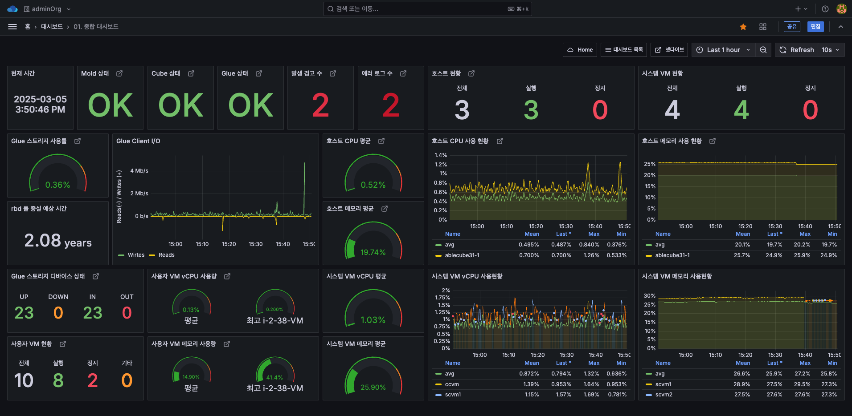Toggle ablecube31-1 series in host CPU legend
Viewport: 852px width, 416px height.
(462, 255)
